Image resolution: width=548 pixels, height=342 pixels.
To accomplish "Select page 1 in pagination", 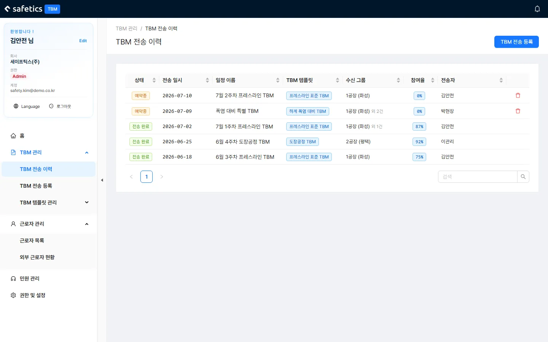I will tap(147, 177).
